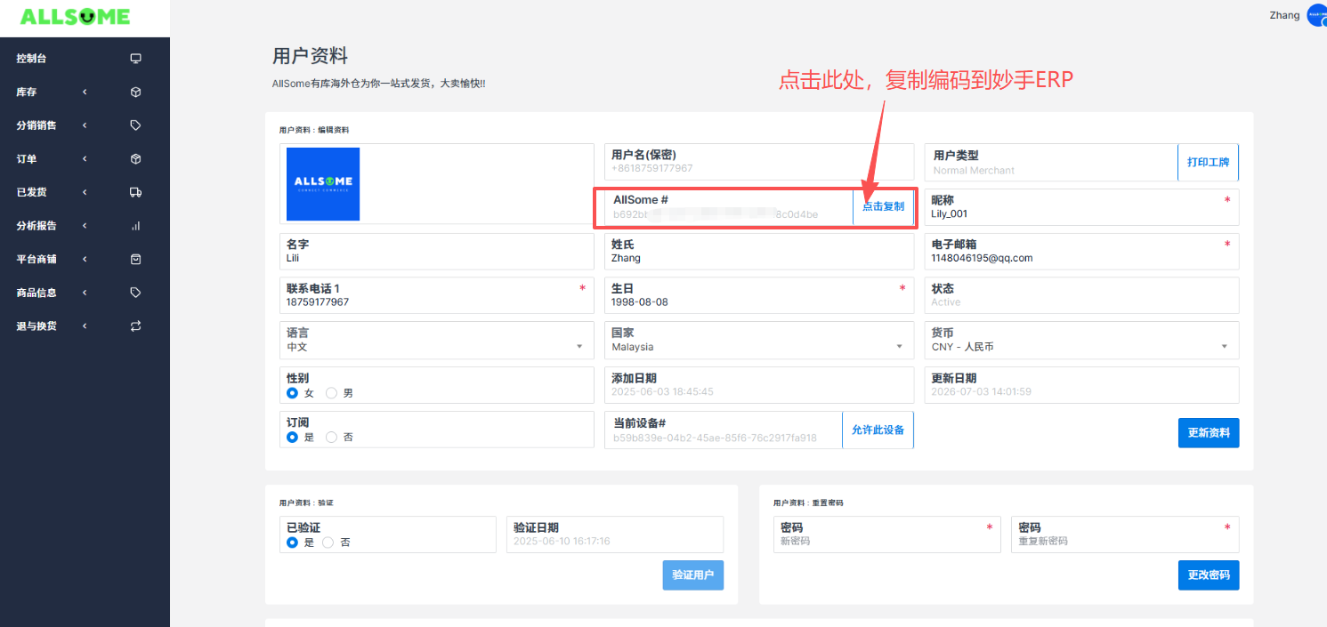Select the 女 gender radio button

click(x=292, y=392)
